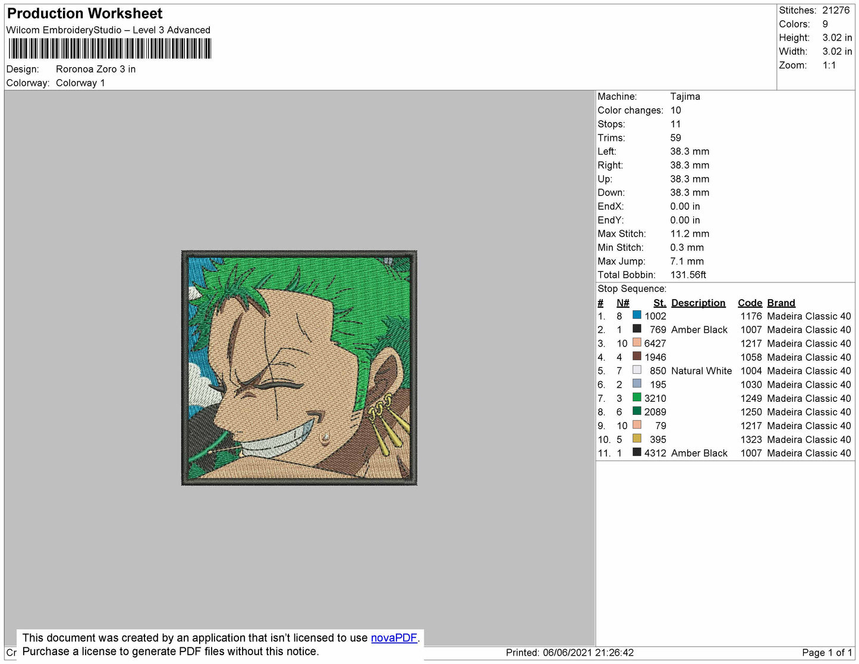Viewport: 859px width, 664px height.
Task: Select the Amber Black swatch in stop 2
Action: pyautogui.click(x=637, y=329)
